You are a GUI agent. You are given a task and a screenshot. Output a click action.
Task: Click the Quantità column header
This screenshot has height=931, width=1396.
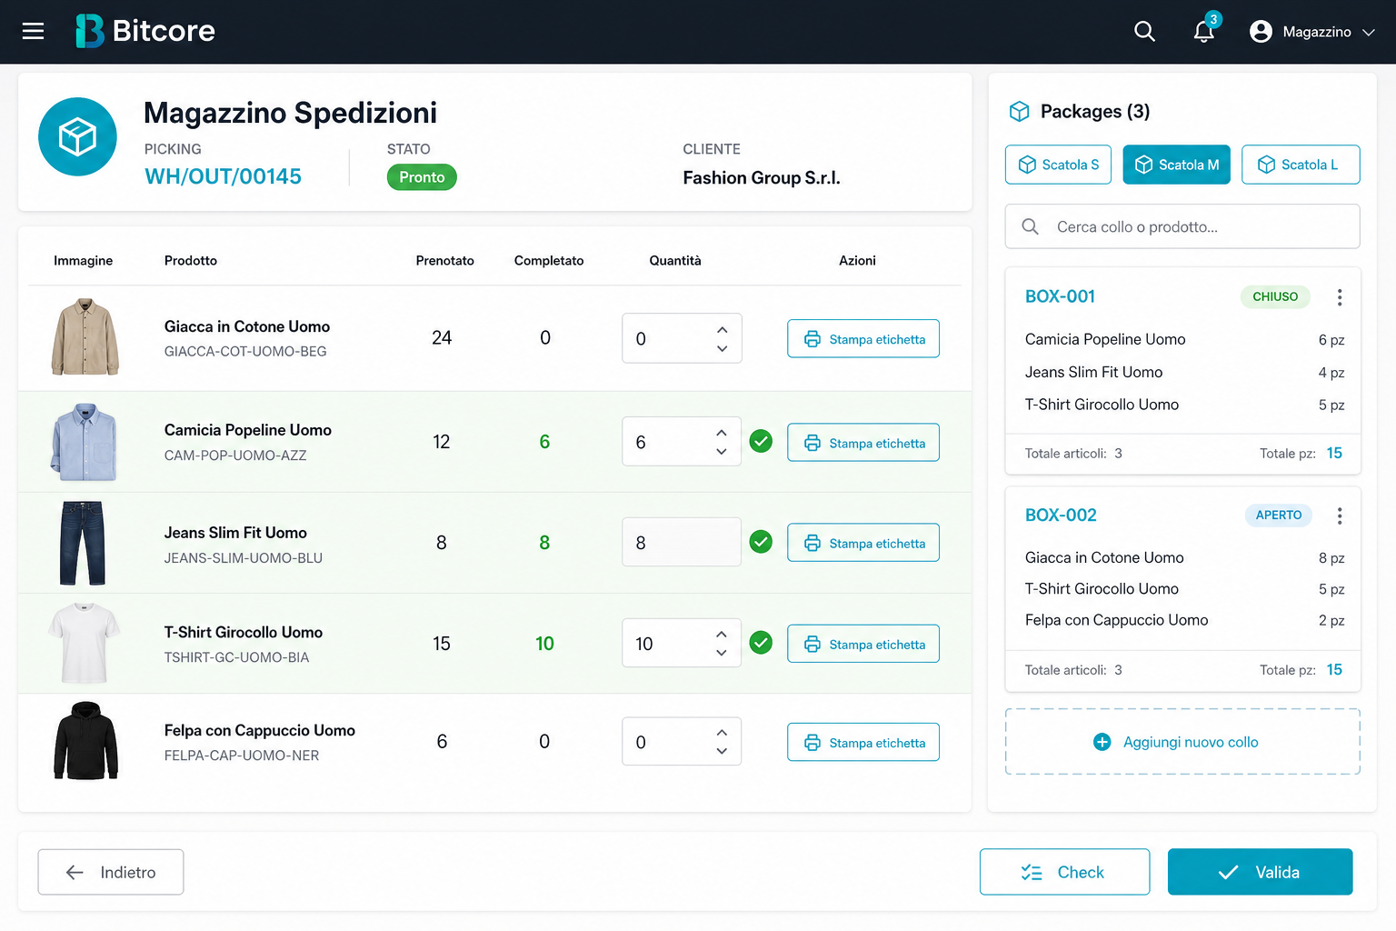point(675,261)
